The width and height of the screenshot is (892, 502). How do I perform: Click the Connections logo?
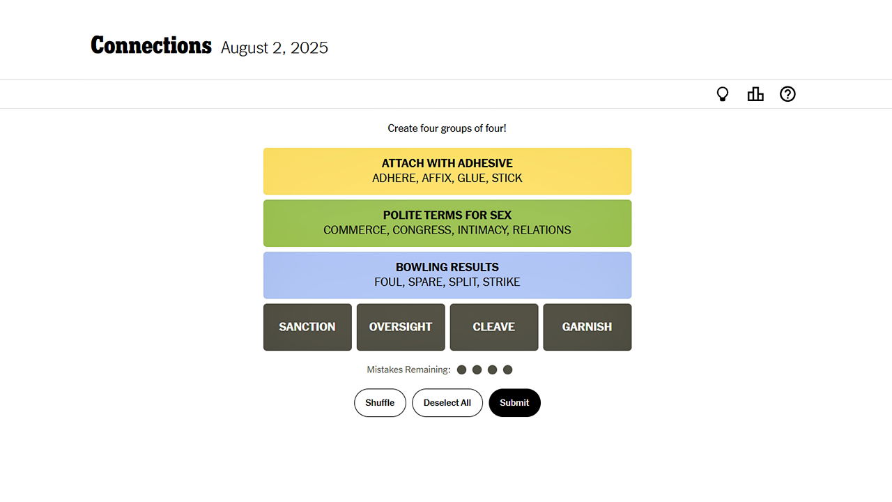point(151,45)
